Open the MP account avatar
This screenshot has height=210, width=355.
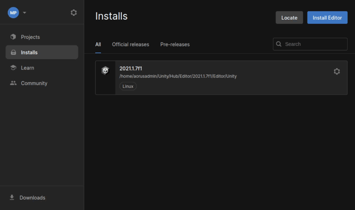[x=13, y=13]
